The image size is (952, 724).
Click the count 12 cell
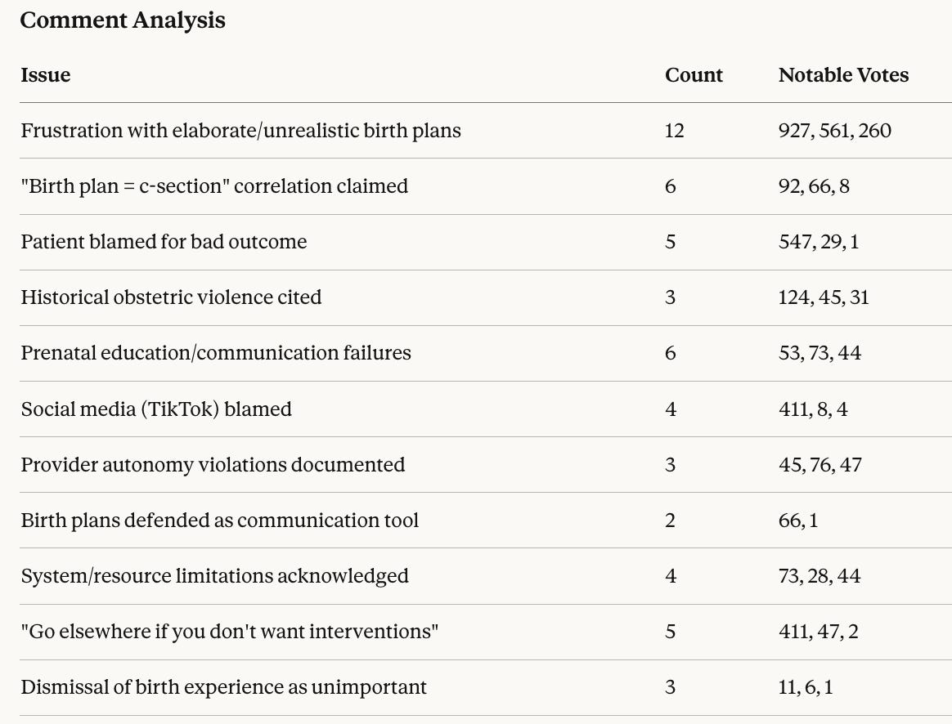click(x=674, y=131)
